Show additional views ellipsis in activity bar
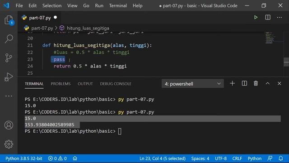The height and width of the screenshot is (163, 289). click(x=9, y=96)
